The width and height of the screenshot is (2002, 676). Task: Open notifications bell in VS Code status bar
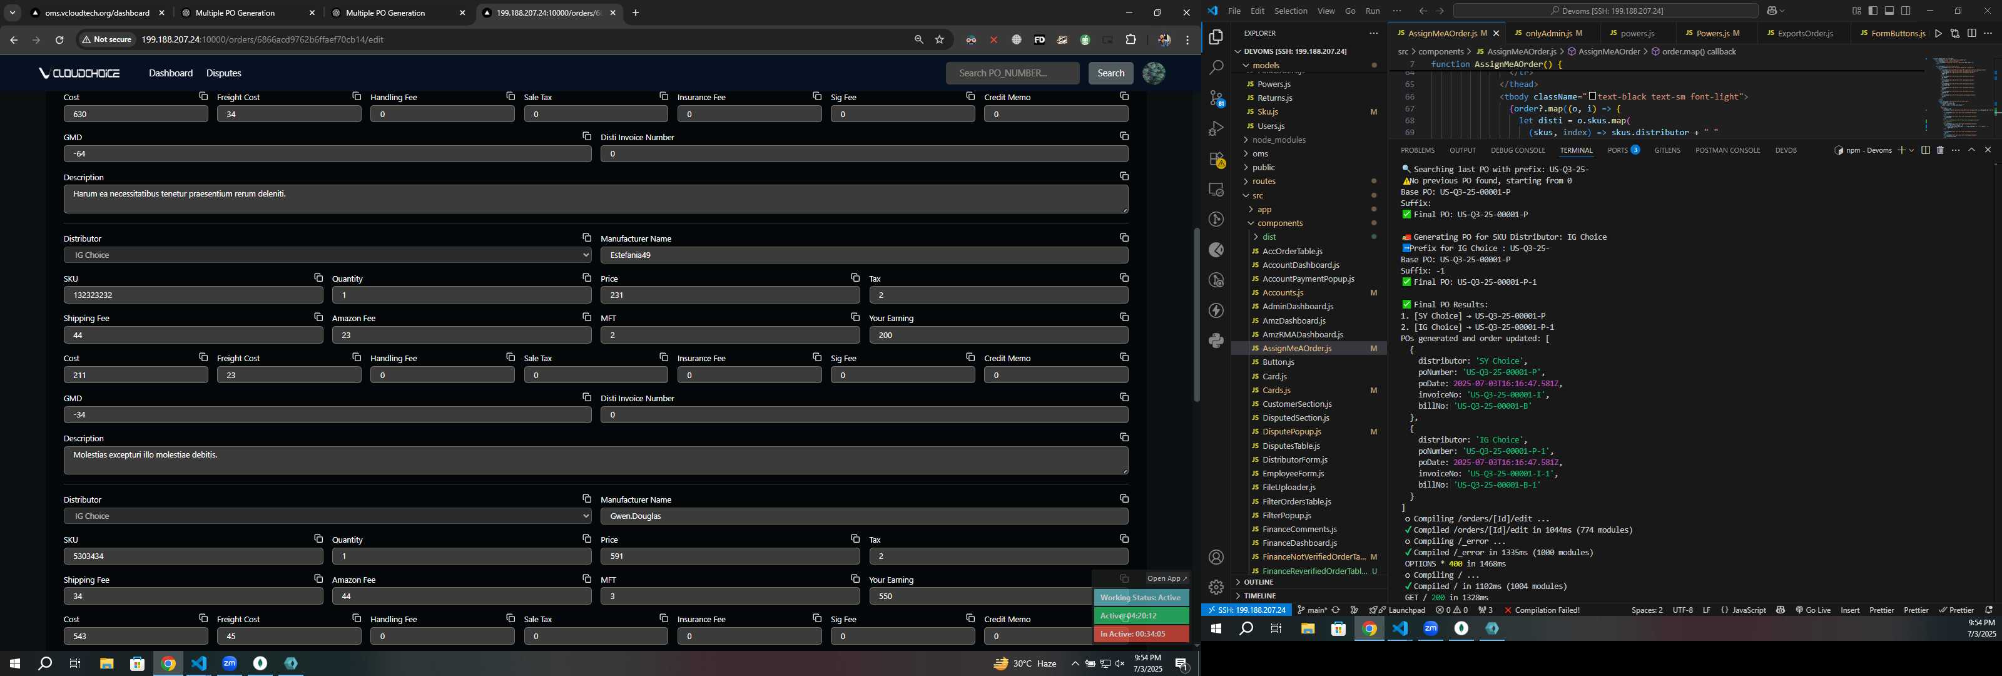pos(1989,610)
